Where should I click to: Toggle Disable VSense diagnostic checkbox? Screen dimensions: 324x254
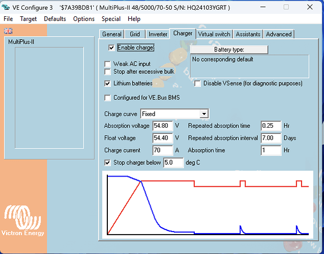point(197,83)
